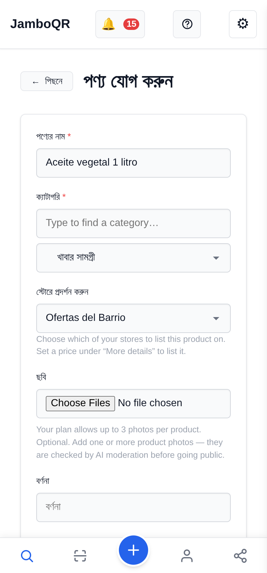Open the profile person icon

pyautogui.click(x=187, y=556)
